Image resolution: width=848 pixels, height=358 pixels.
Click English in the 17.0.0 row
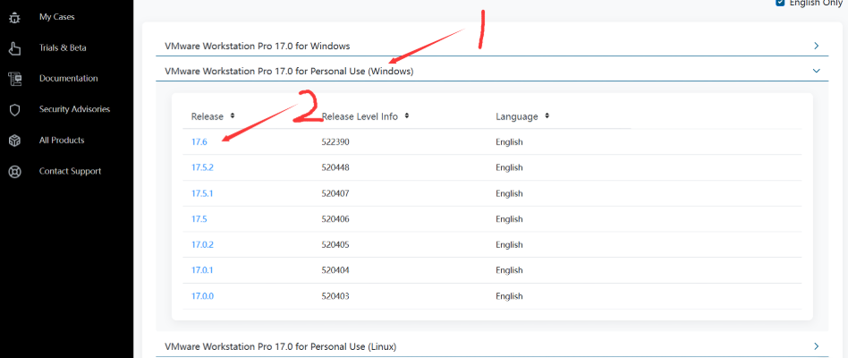coord(510,296)
